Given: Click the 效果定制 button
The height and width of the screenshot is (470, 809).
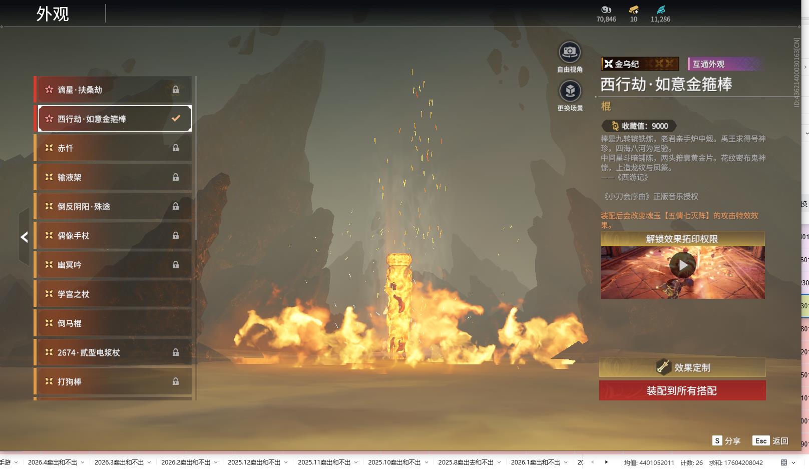Looking at the screenshot, I should [682, 367].
